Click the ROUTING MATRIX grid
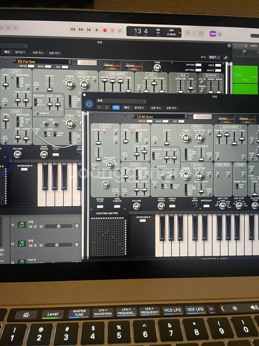This screenshot has height=346, width=259. pyautogui.click(x=108, y=237)
